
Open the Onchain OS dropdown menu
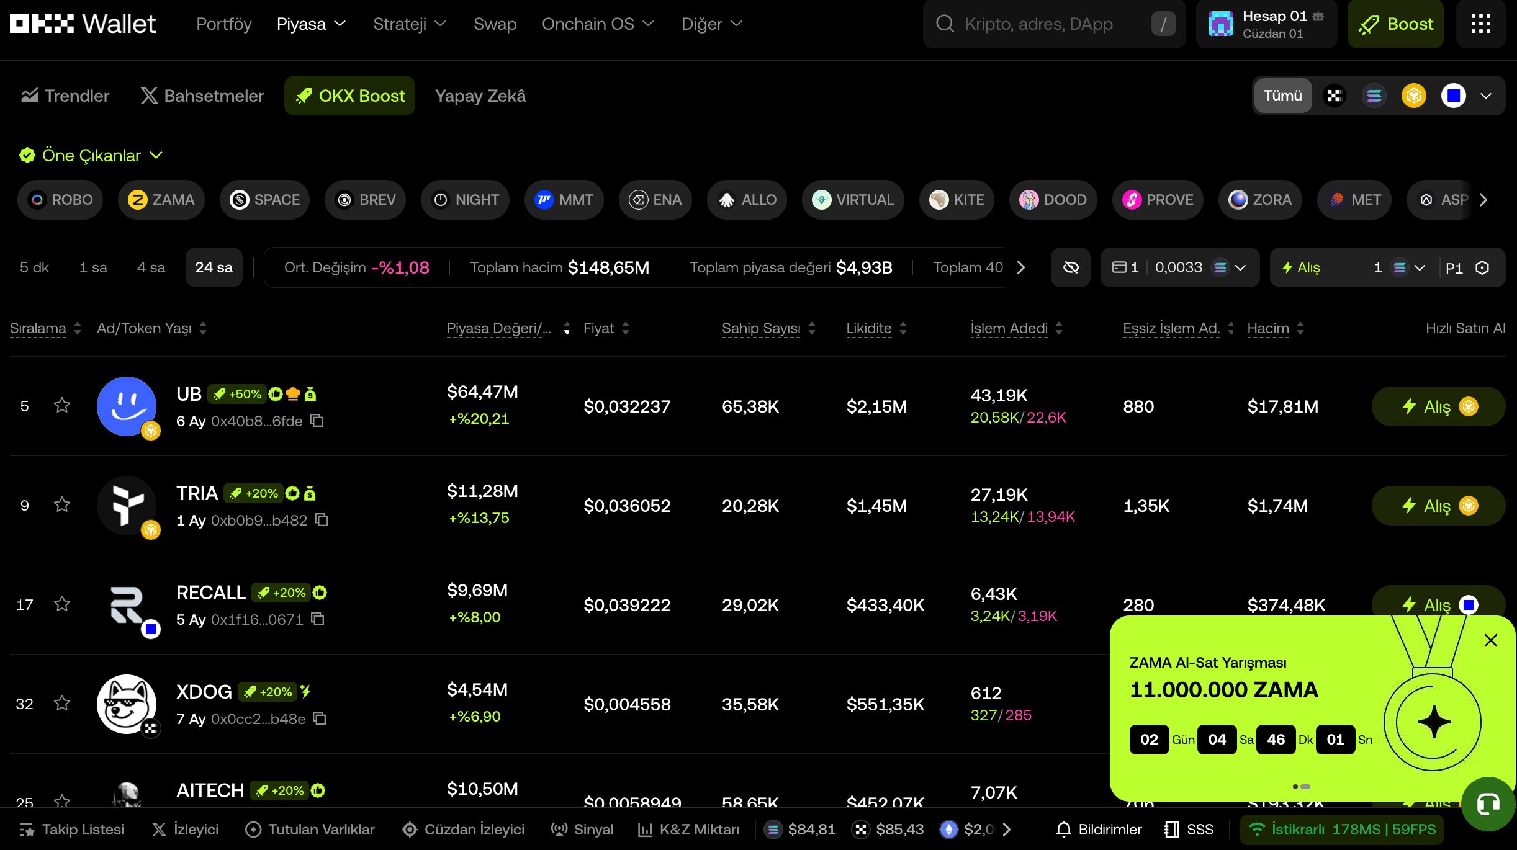point(597,24)
